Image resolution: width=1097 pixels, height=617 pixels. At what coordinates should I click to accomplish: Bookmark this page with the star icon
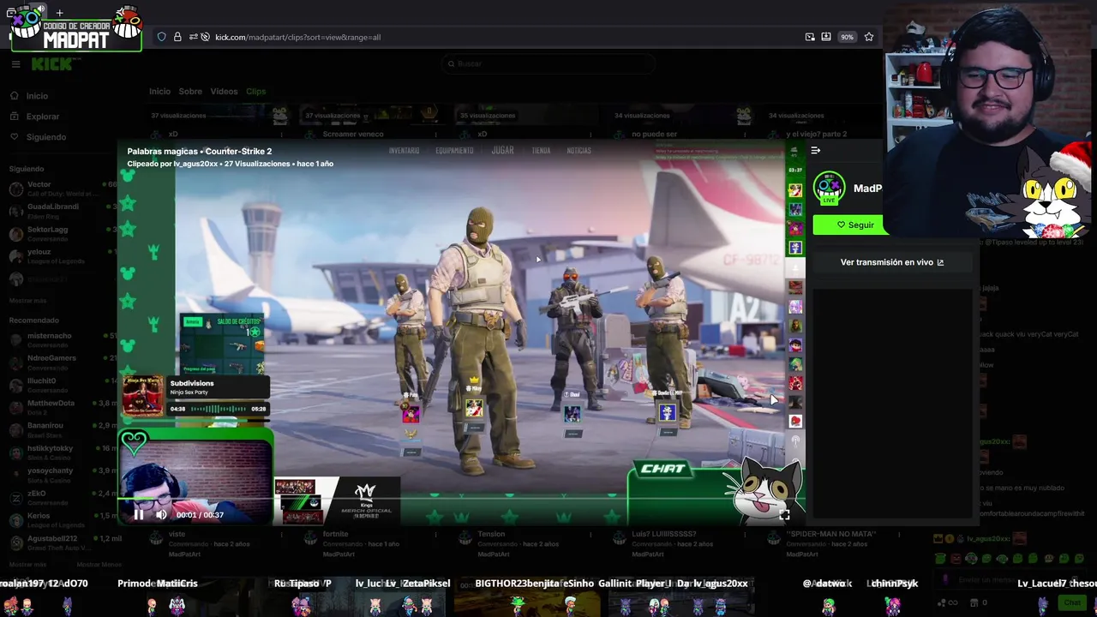coord(869,37)
